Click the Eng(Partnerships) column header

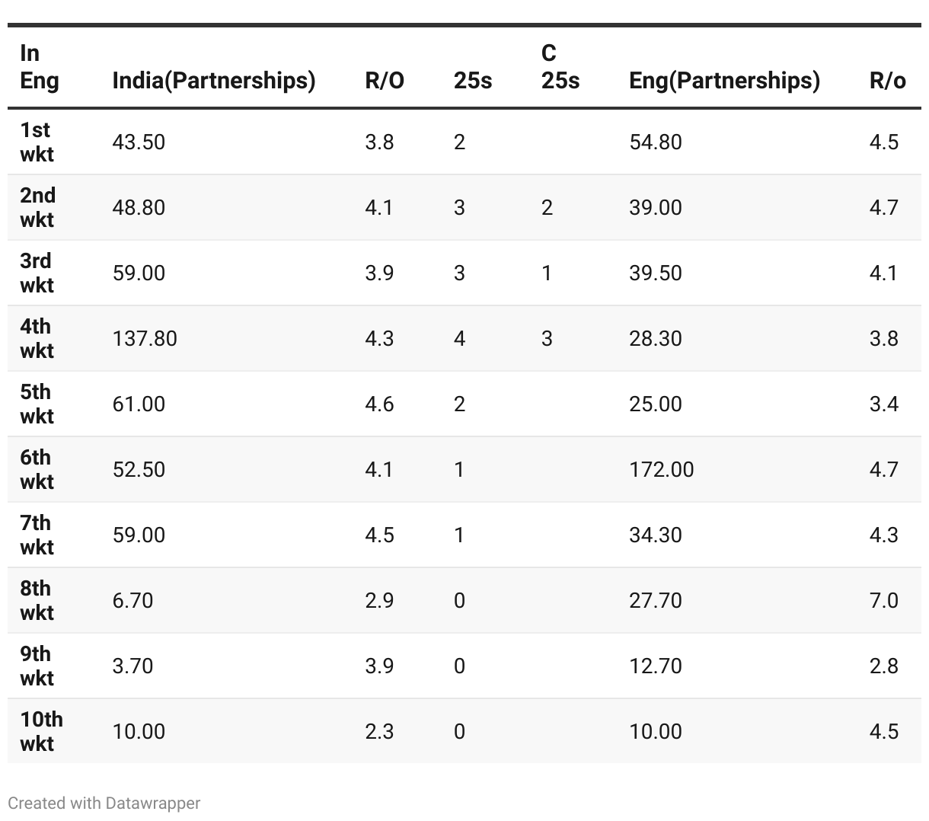point(724,80)
